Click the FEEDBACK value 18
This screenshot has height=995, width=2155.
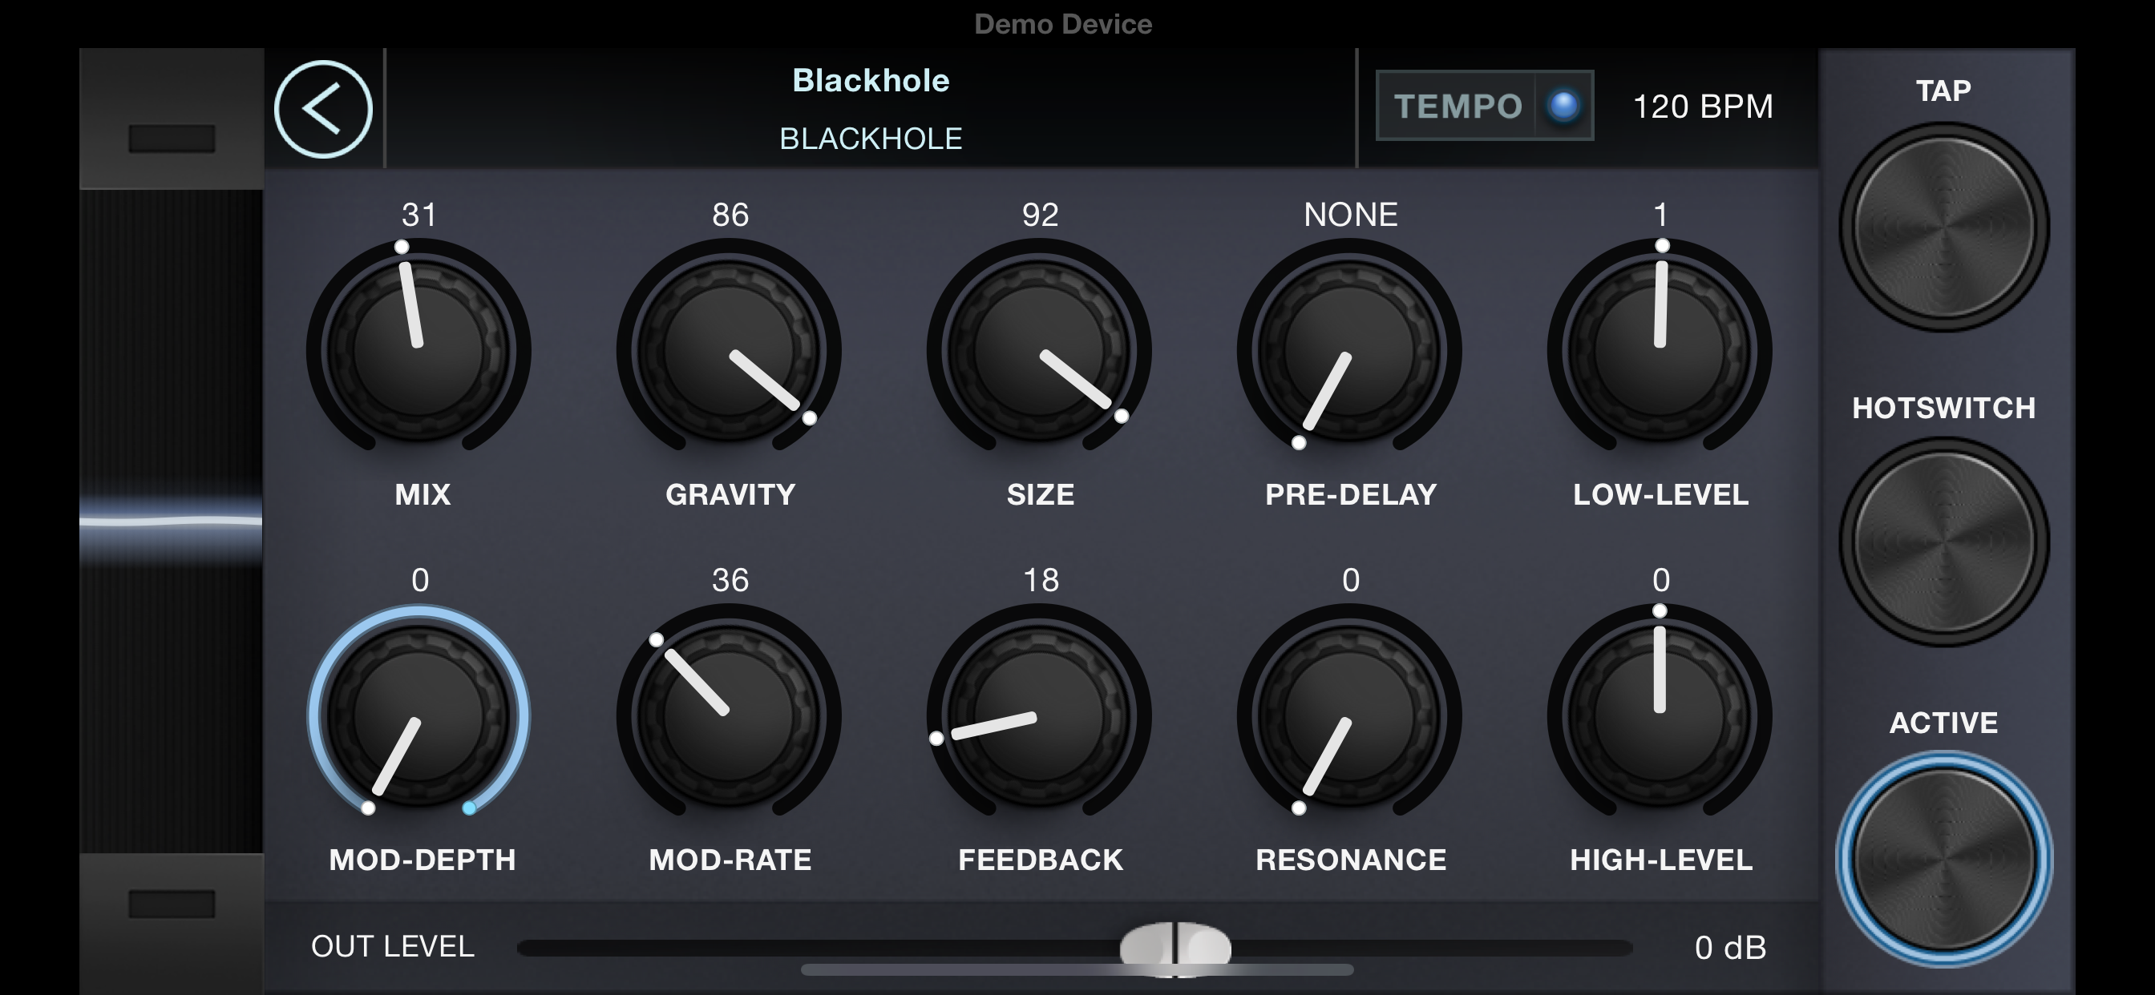(x=1041, y=580)
